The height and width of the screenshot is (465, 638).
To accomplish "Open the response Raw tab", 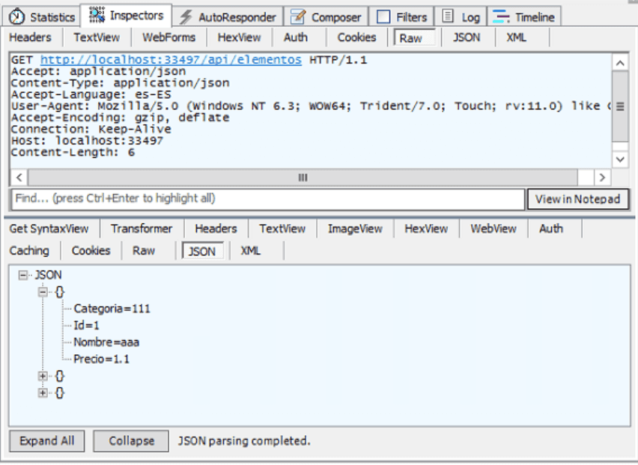I will (143, 251).
